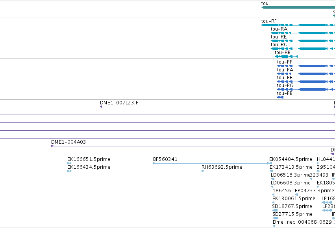Click the DME1-004A03 label
Screen dimensions: 335x228
(x=68, y=142)
